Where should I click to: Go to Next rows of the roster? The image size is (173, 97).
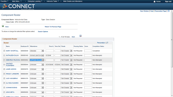pyautogui.click(x=73, y=37)
